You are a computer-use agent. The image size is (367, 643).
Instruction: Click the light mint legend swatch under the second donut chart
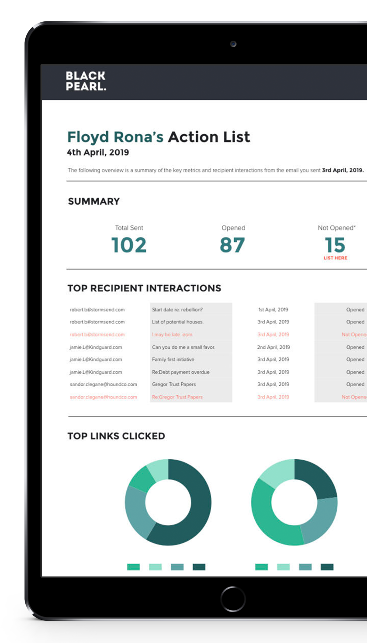point(284,567)
